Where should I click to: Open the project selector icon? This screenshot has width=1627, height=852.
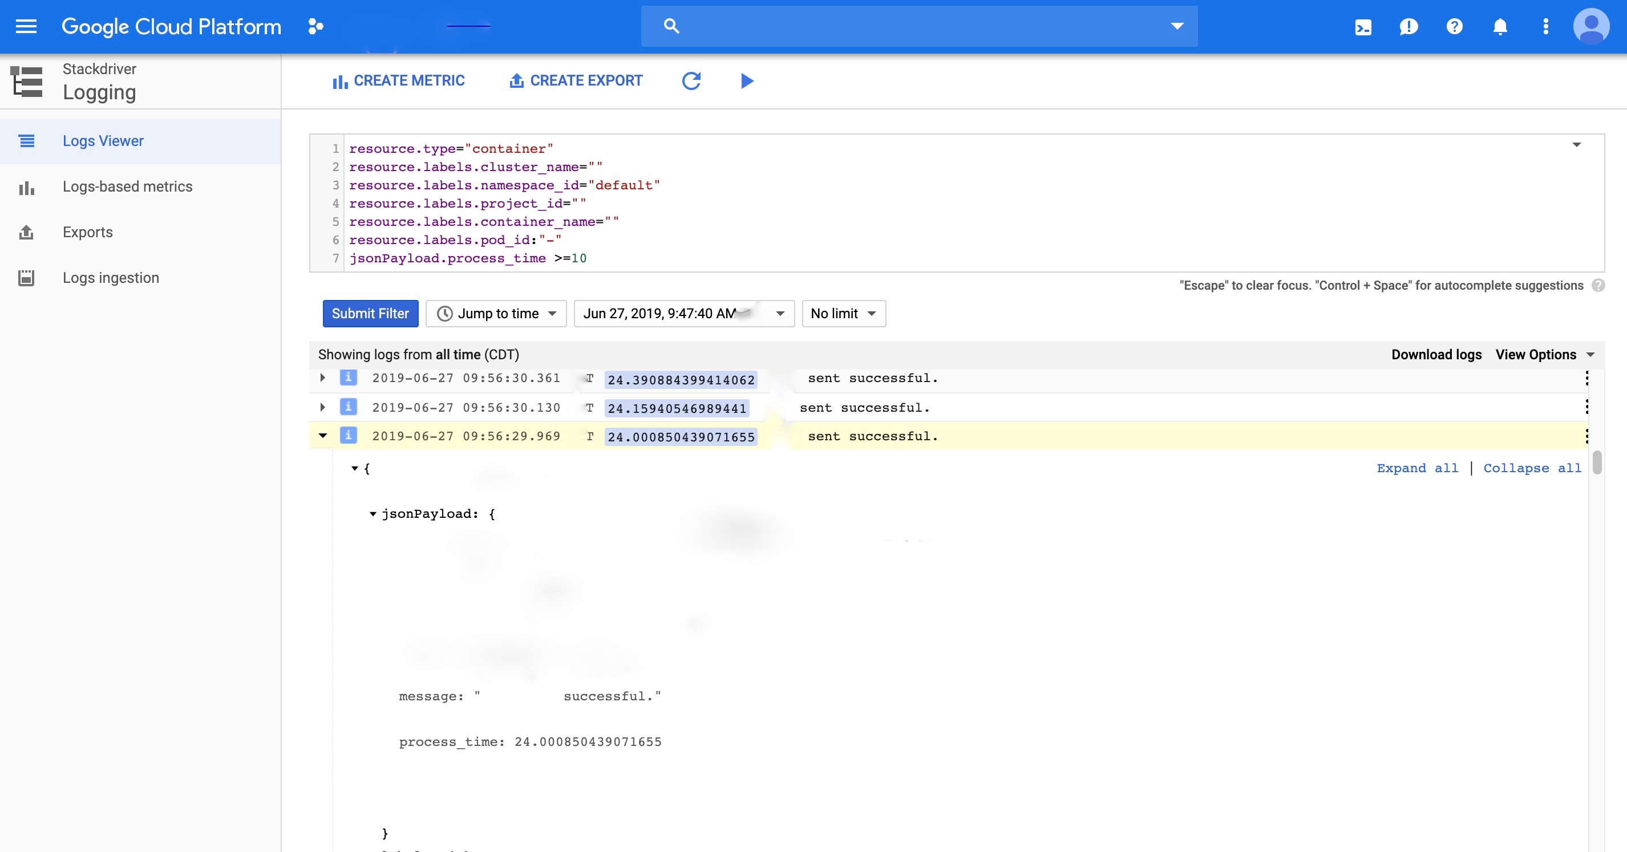click(x=315, y=27)
